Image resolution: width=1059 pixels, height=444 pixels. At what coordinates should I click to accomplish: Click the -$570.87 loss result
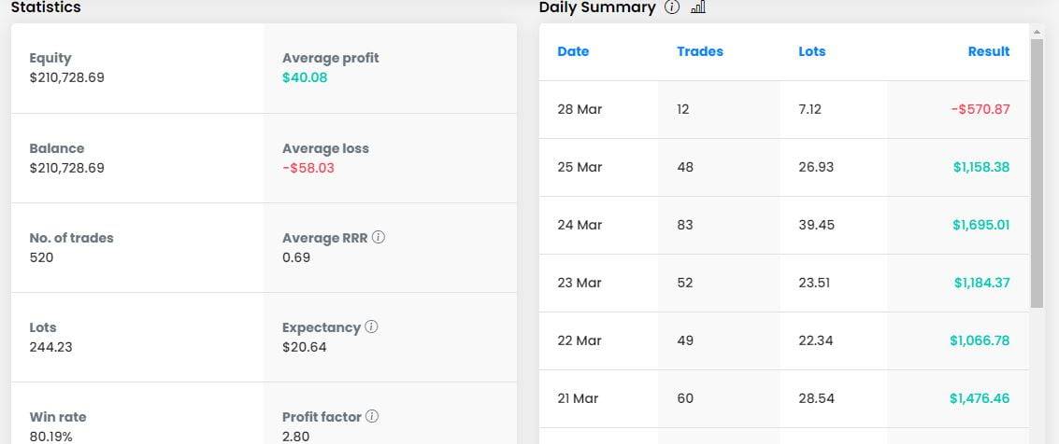click(x=979, y=109)
